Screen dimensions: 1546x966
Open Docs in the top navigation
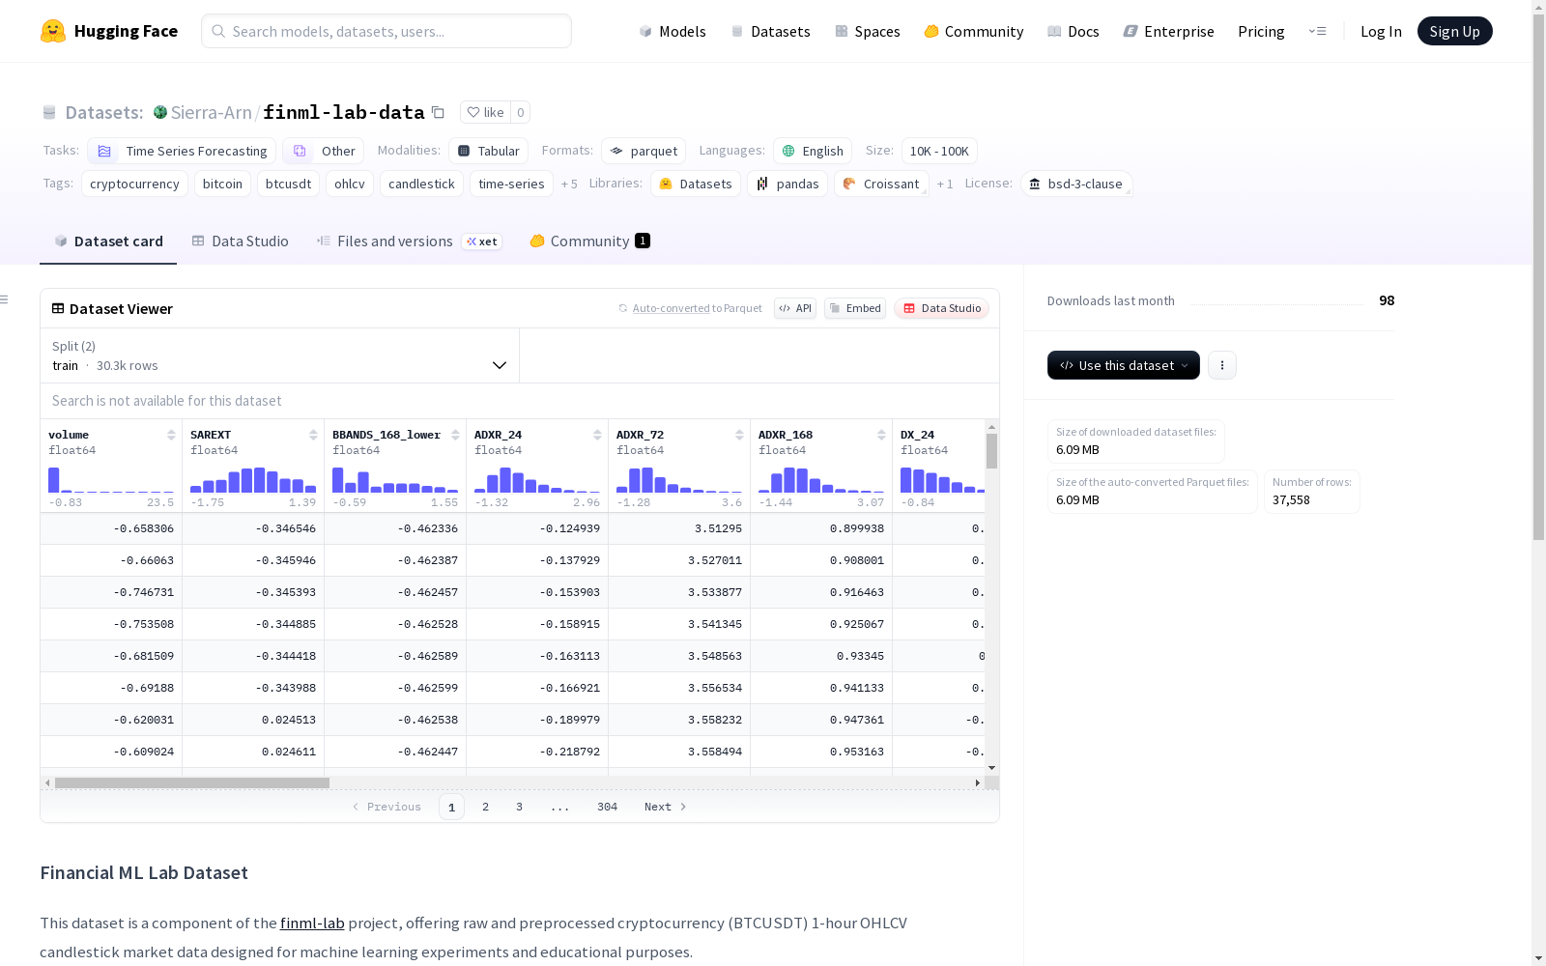tap(1074, 31)
